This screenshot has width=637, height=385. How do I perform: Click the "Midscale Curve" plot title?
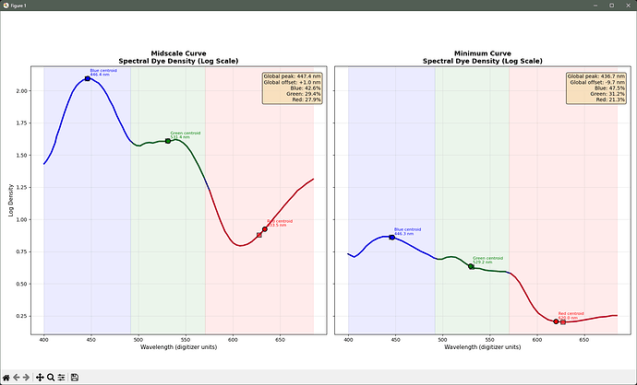178,53
